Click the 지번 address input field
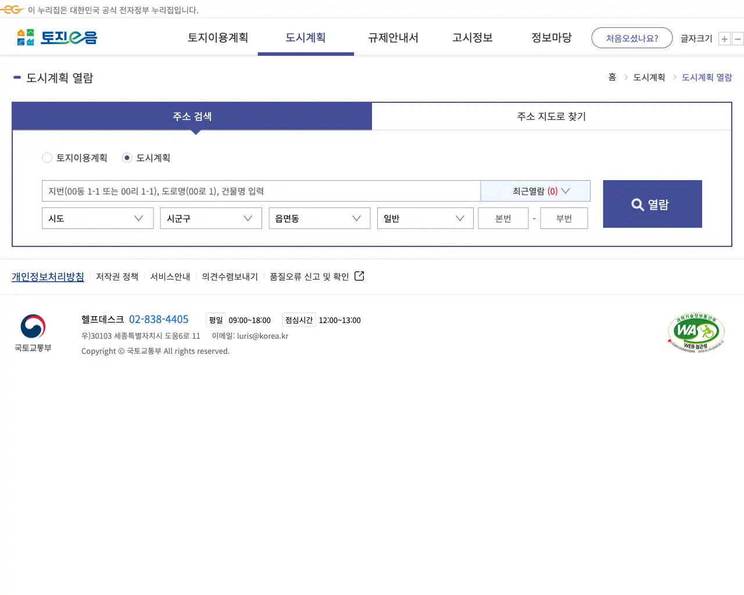Image resolution: width=744 pixels, height=595 pixels. [260, 191]
